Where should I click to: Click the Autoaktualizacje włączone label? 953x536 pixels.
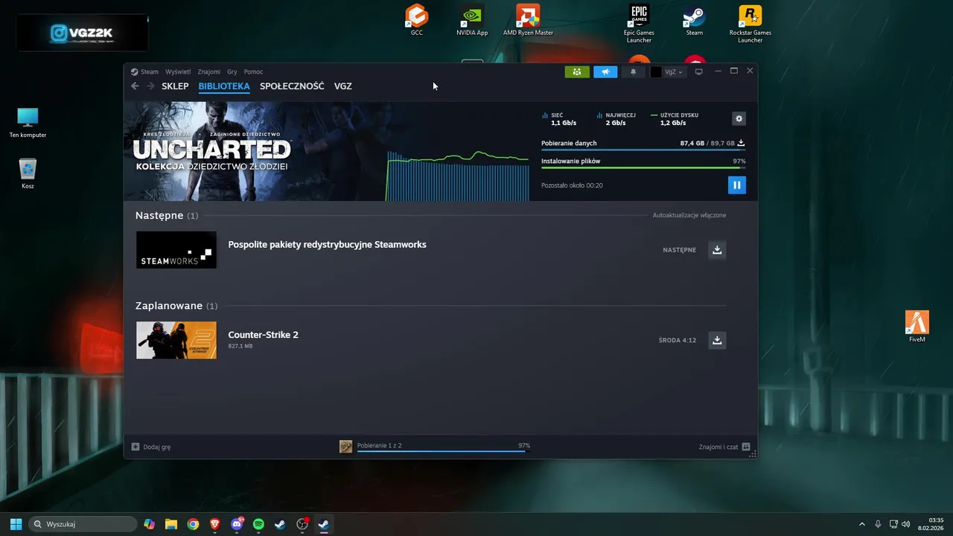[x=689, y=215]
